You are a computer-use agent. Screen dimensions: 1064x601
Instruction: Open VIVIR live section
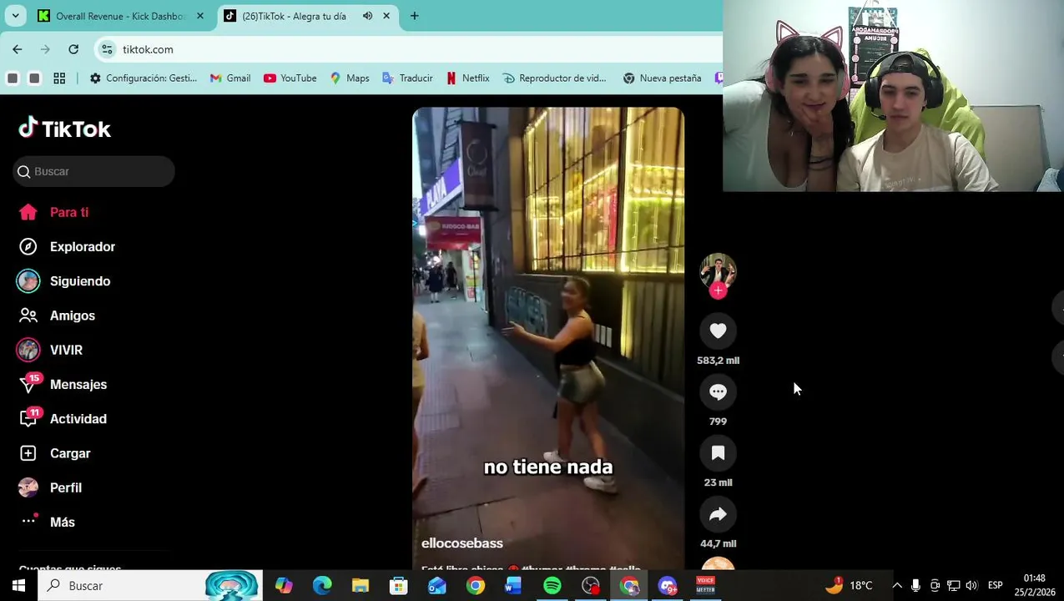coord(50,350)
